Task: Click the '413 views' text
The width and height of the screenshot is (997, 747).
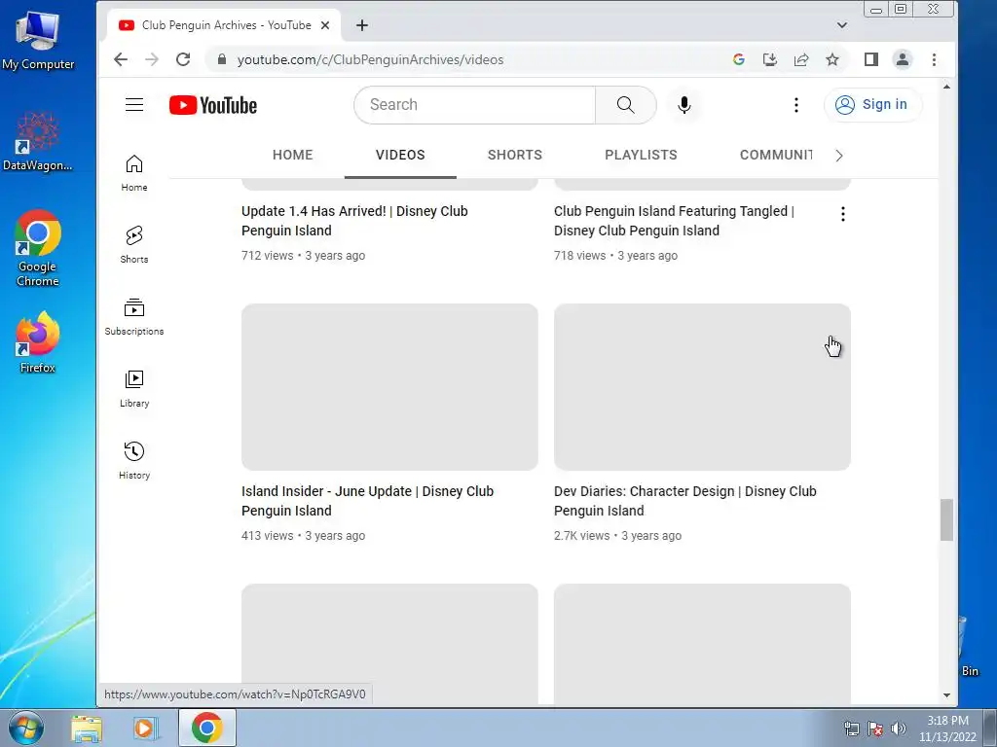Action: [x=267, y=536]
